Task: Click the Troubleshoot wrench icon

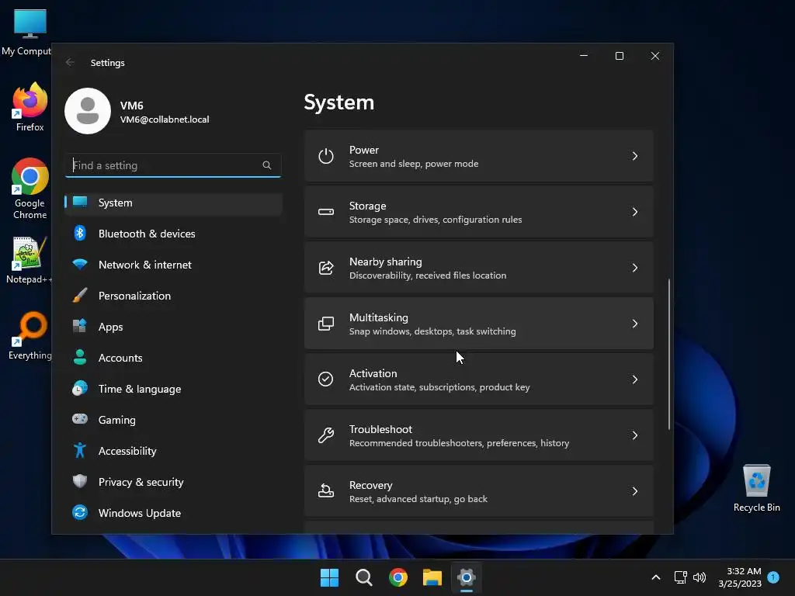Action: pos(325,435)
